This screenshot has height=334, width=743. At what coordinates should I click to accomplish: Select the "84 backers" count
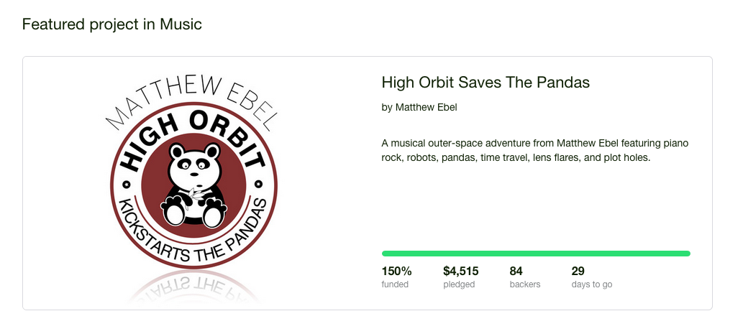pos(524,277)
